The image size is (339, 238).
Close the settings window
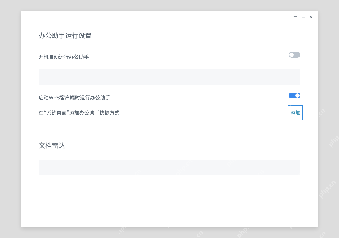click(311, 17)
